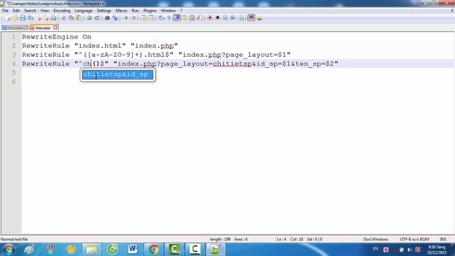The width and height of the screenshot is (455, 256).
Task: Click on the text "index.html" on line 2
Action: (100, 46)
